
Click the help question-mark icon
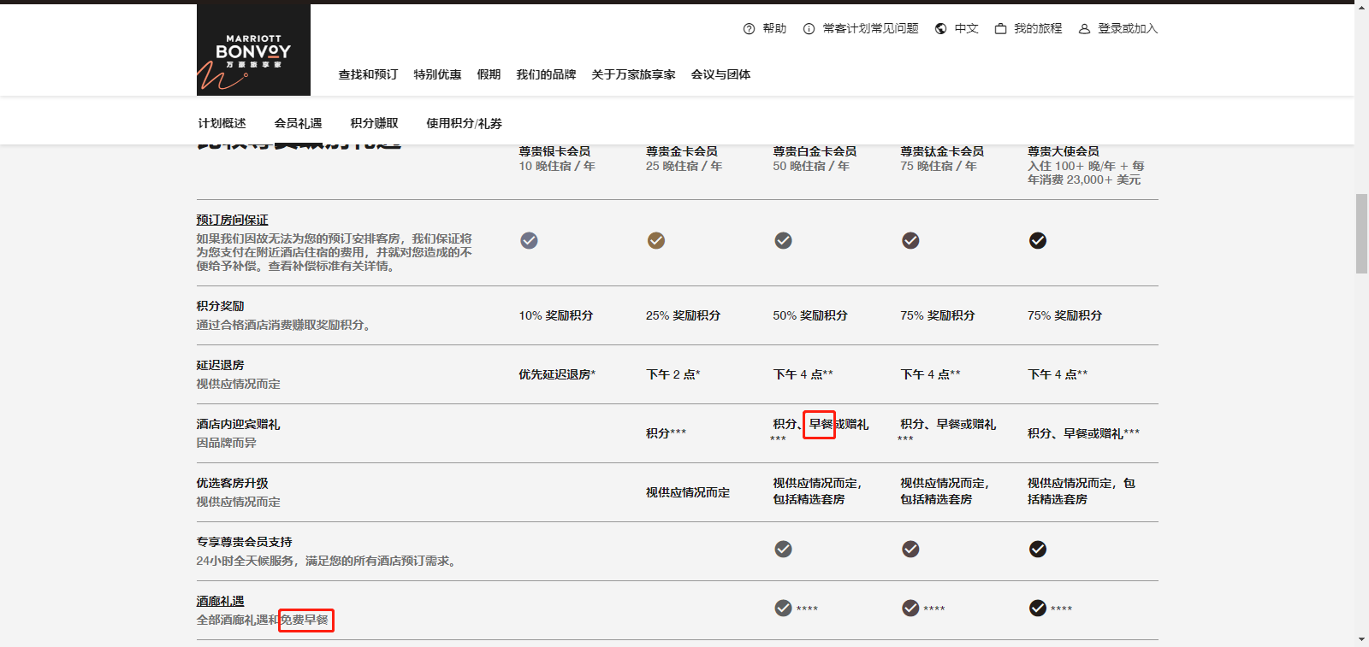point(750,29)
